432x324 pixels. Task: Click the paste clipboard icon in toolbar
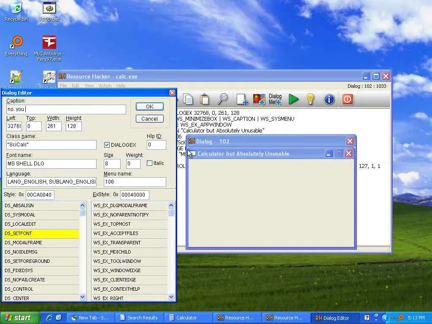[x=205, y=99]
